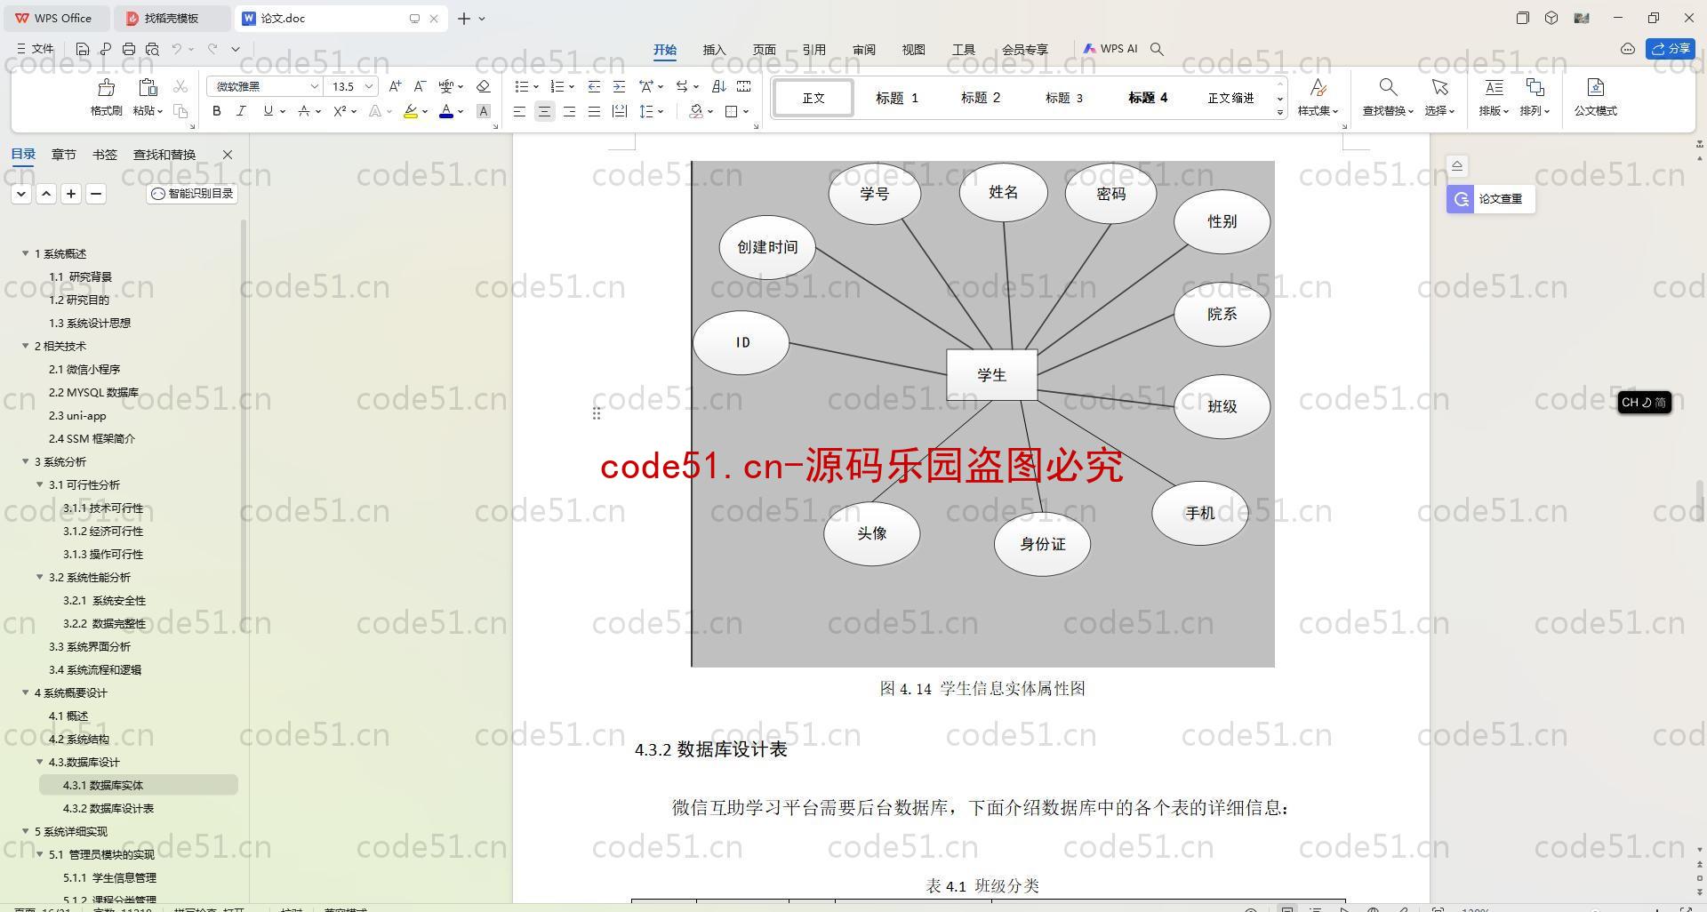Viewport: 1707px width, 912px height.
Task: Remove a heading level with the minus button
Action: click(x=96, y=194)
